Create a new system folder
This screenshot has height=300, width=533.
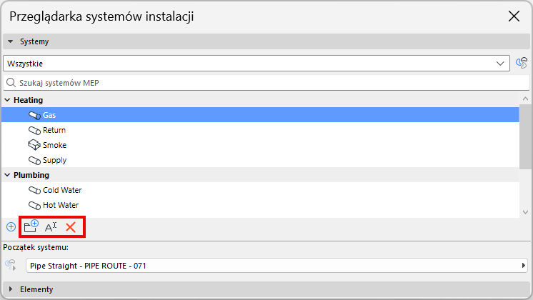31,227
